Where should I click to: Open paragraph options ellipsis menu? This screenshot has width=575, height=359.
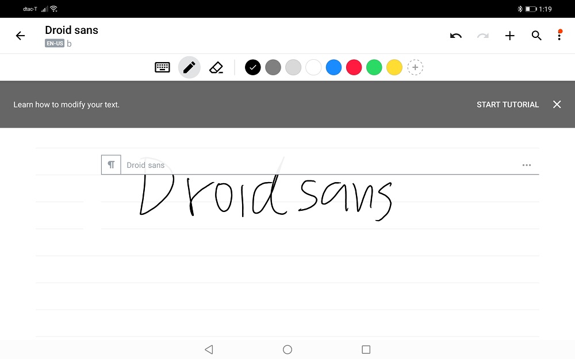coord(527,165)
